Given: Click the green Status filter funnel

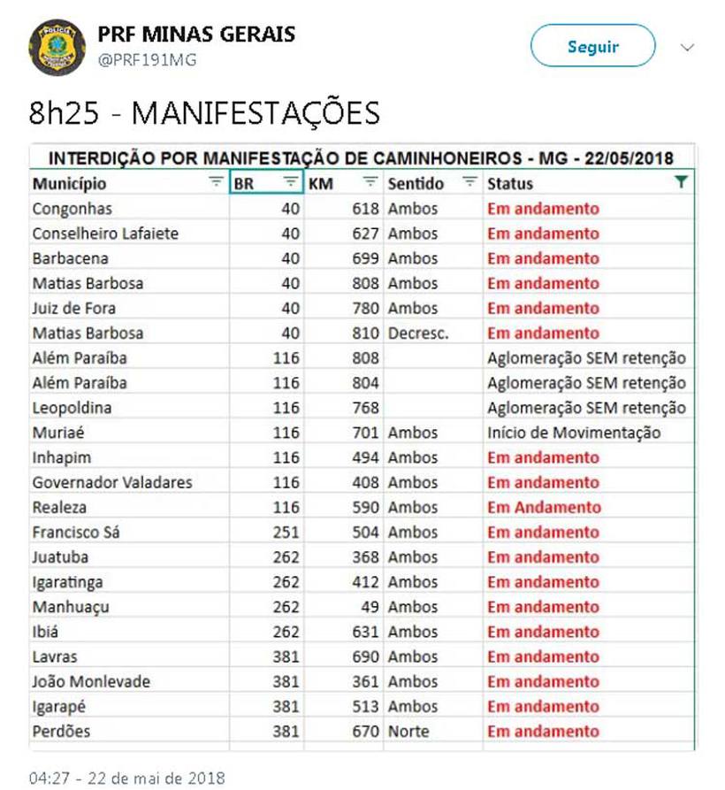Looking at the screenshot, I should [680, 183].
